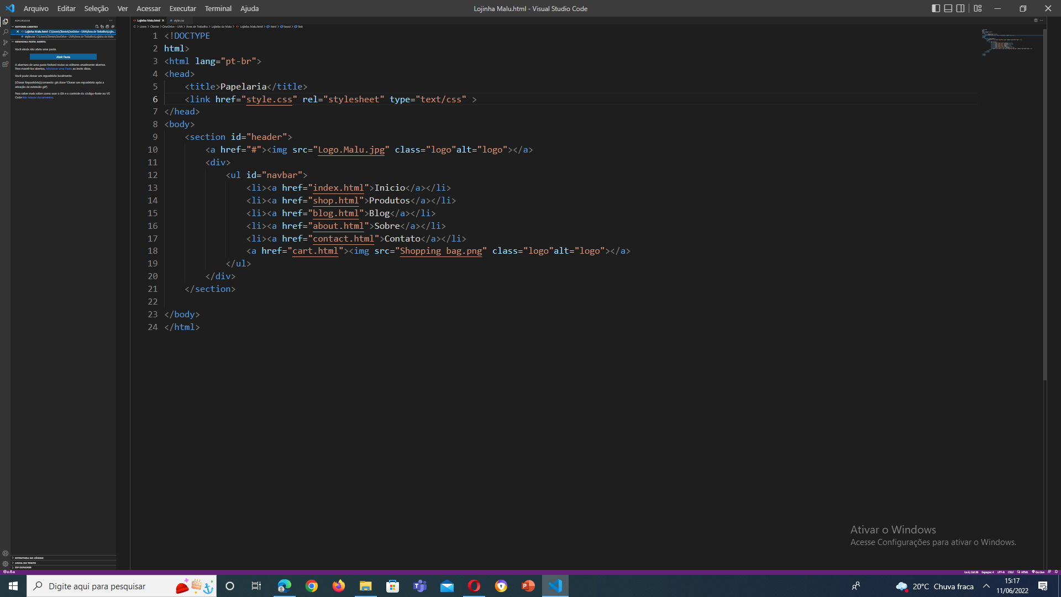The height and width of the screenshot is (597, 1061).
Task: Open PowerPoint from taskbar
Action: (528, 586)
